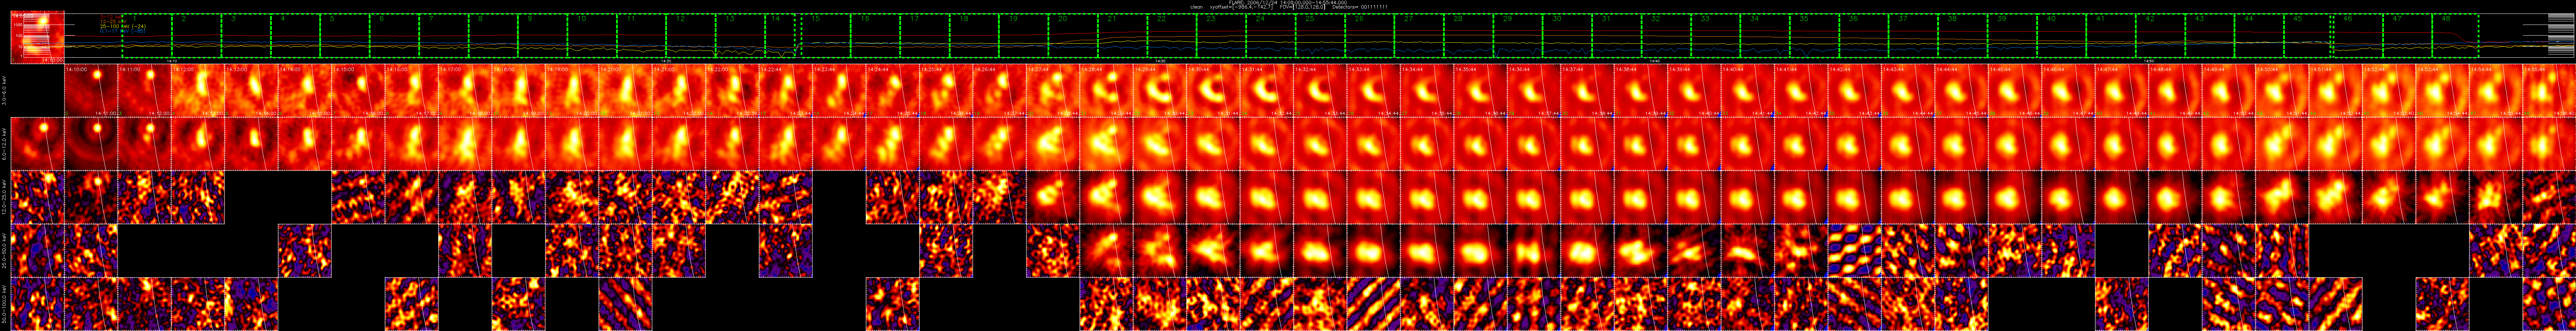Select the 12.0-25.0 keV image at 14:11:00
The width and height of the screenshot is (2576, 331).
[x=145, y=197]
